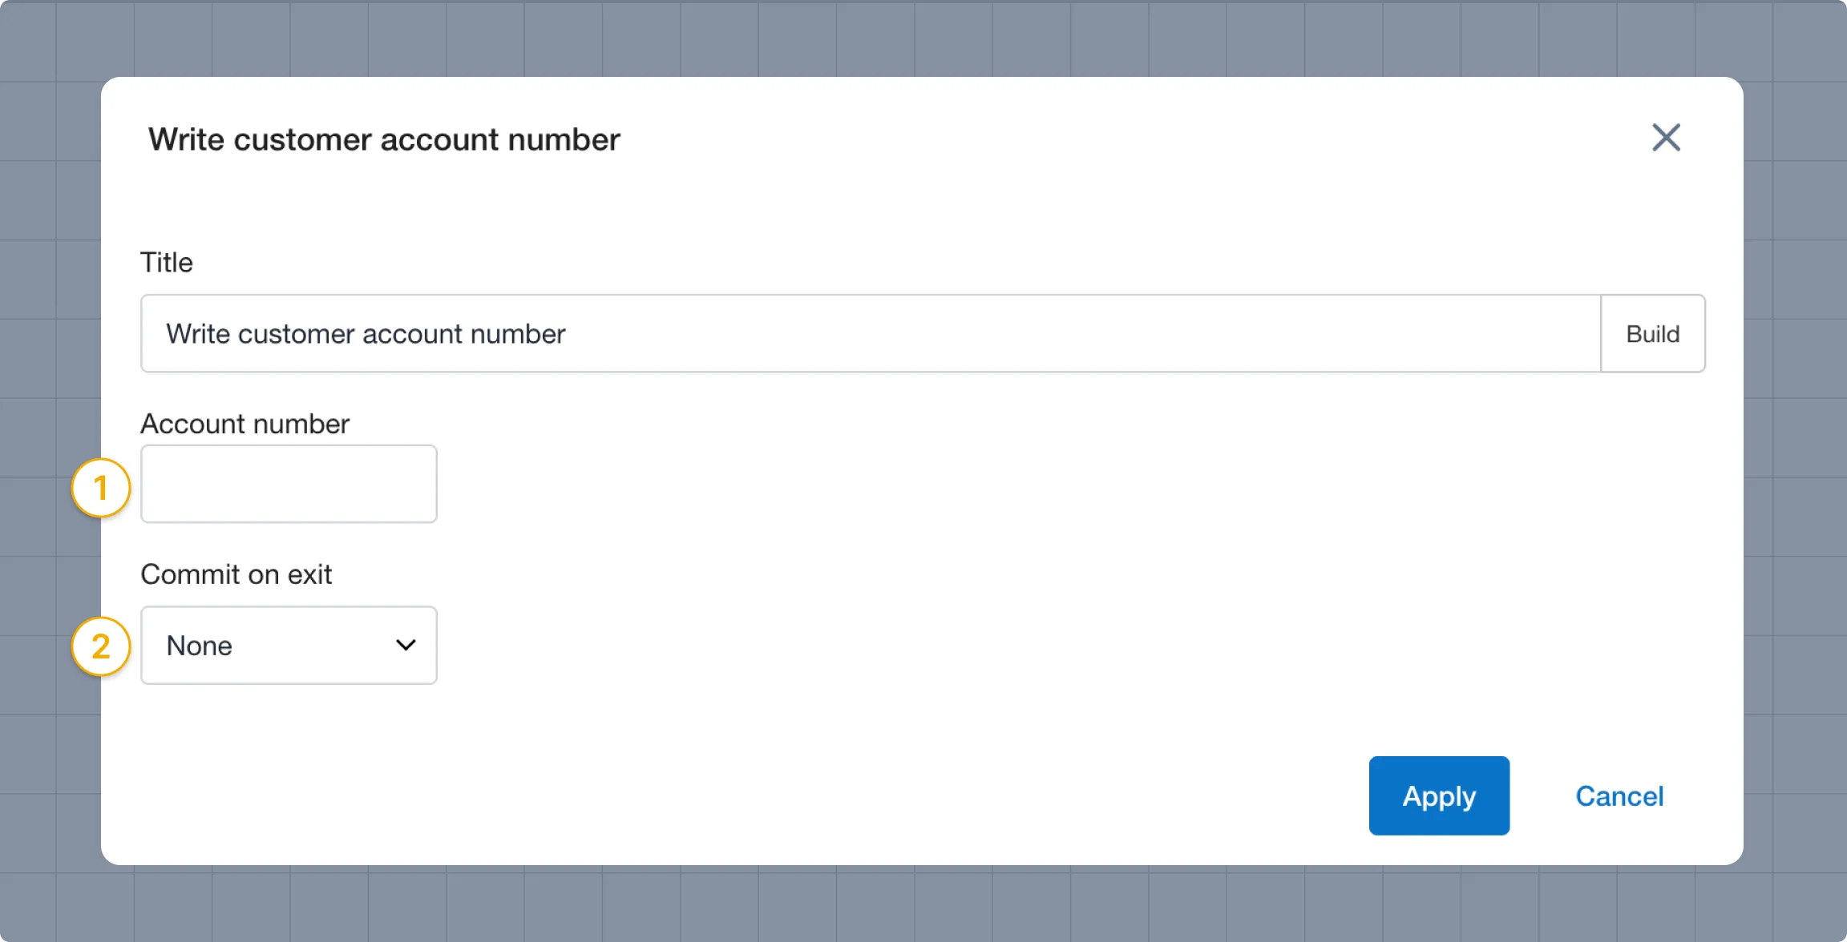Click into the empty Account number field
1847x942 pixels.
click(x=289, y=484)
